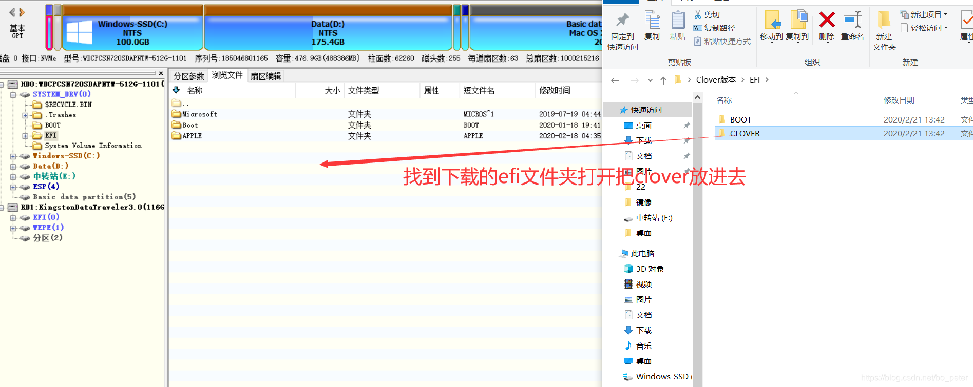Select System Volume Information folder

(93, 146)
